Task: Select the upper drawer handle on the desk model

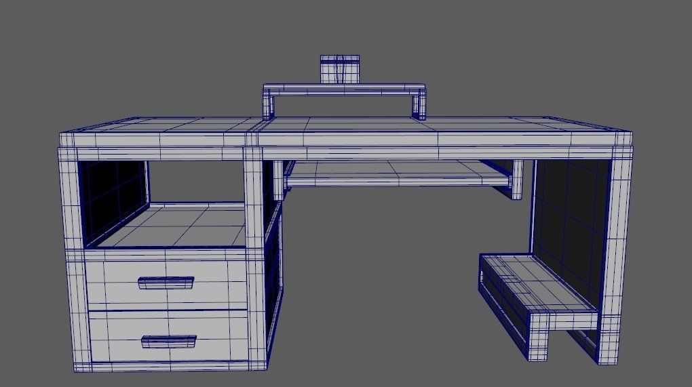Action: point(166,283)
